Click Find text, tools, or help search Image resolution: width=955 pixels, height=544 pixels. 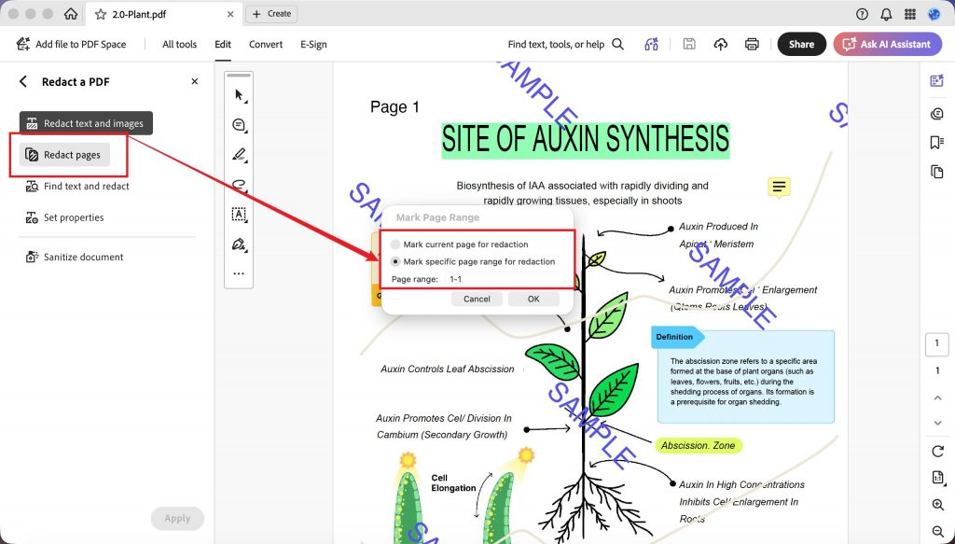click(566, 44)
